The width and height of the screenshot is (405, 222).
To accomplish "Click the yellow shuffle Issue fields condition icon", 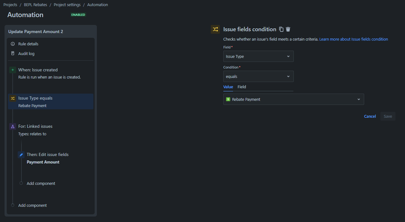I will (215, 29).
